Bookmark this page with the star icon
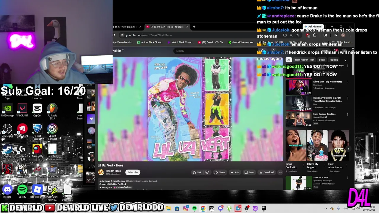Screen dimensions: 379x213 (x=298, y=35)
